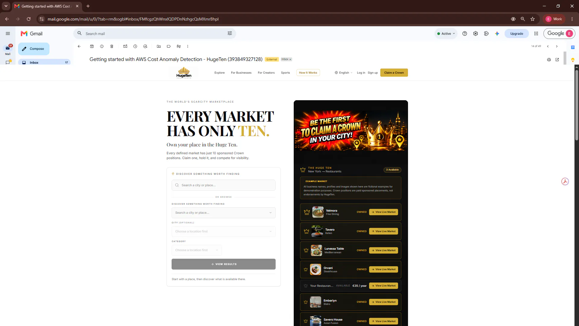Remove the Inbox label from the email

(x=290, y=59)
